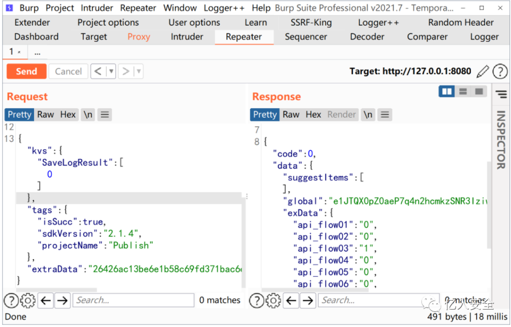The image size is (511, 327).
Task: Open the Logger++ menu in menu bar
Action: tap(224, 8)
